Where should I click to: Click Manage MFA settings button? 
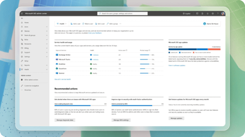tap(121, 120)
